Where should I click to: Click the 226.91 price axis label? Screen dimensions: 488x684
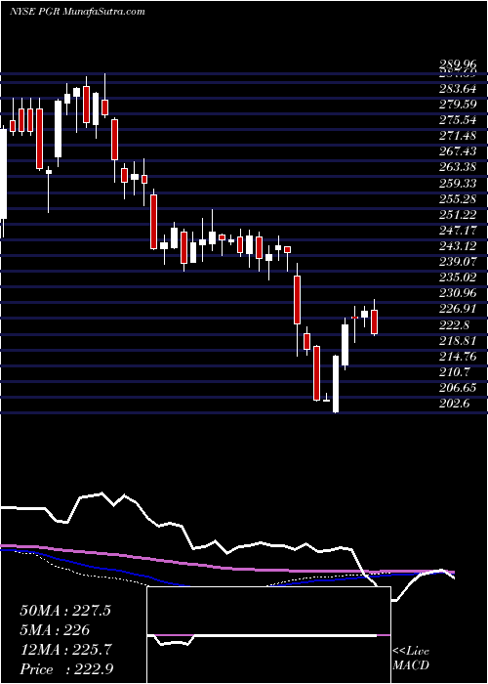coord(458,309)
